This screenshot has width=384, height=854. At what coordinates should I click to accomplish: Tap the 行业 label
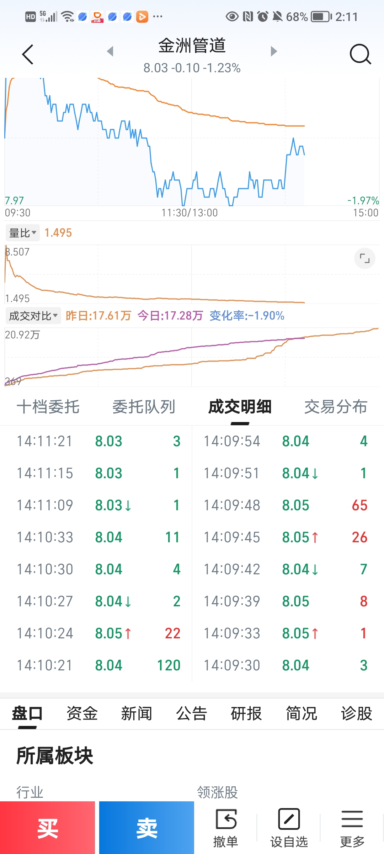[30, 792]
